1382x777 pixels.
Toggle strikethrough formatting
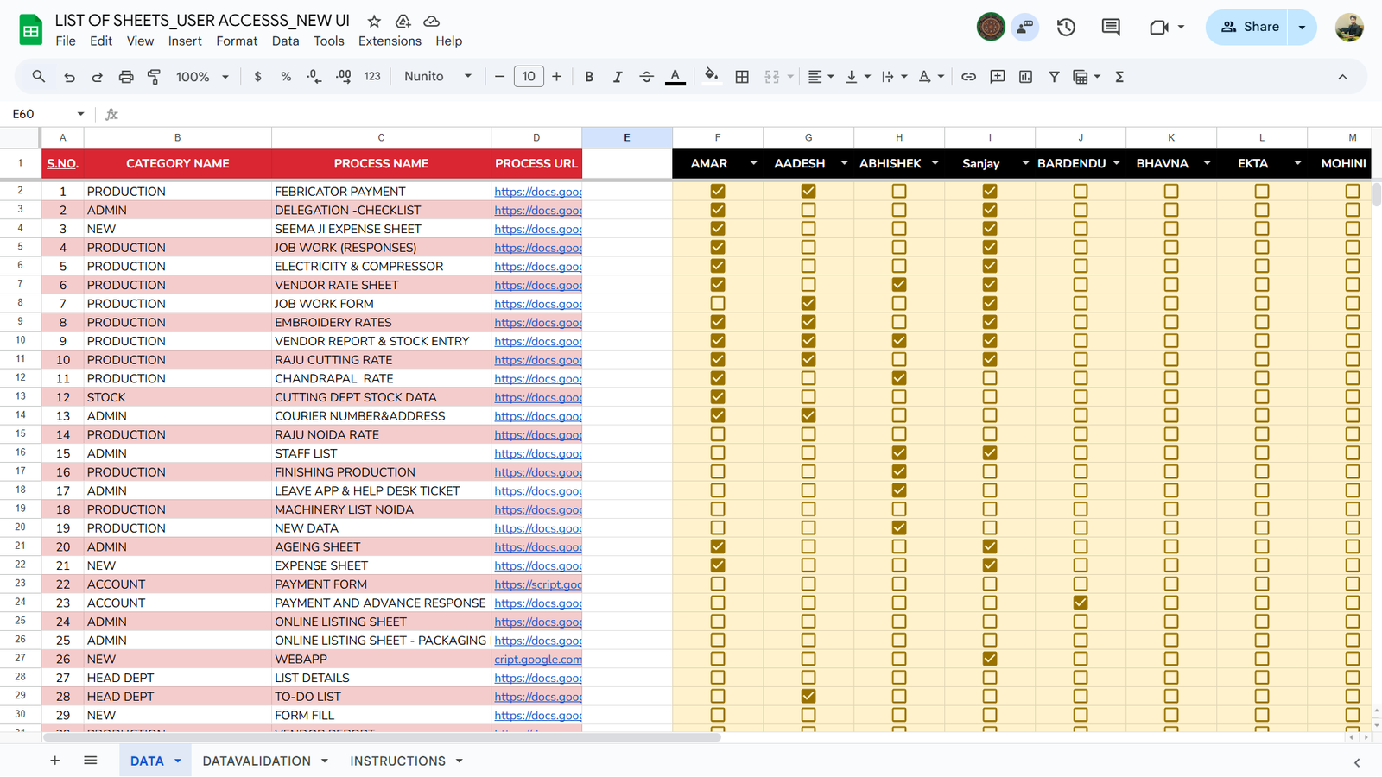click(x=646, y=77)
